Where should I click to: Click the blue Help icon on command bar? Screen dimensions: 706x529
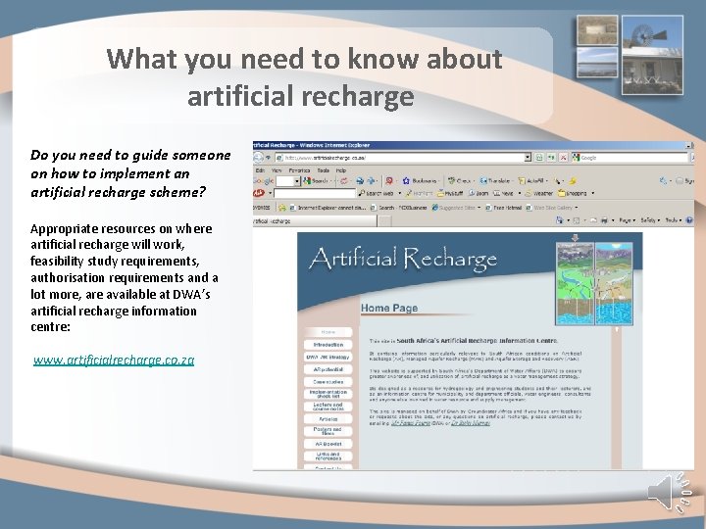(x=689, y=220)
